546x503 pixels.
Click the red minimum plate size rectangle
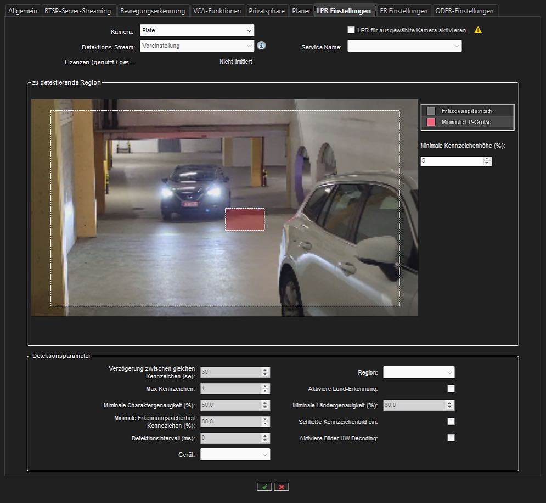(x=245, y=220)
